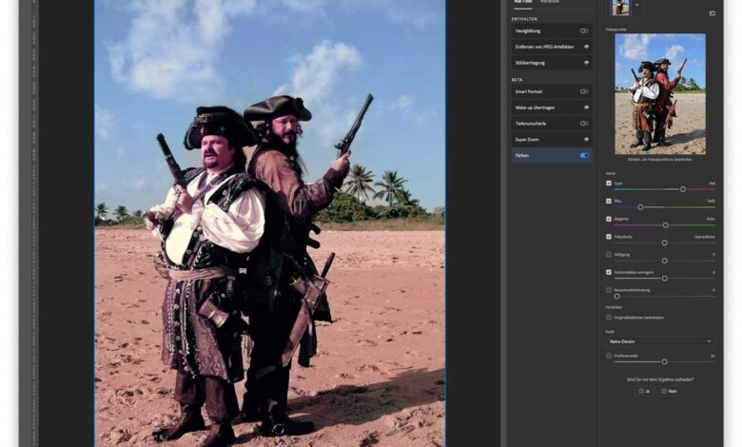This screenshot has width=742, height=447.
Task: Click the reset parameters icon above the preview
Action: [713, 13]
